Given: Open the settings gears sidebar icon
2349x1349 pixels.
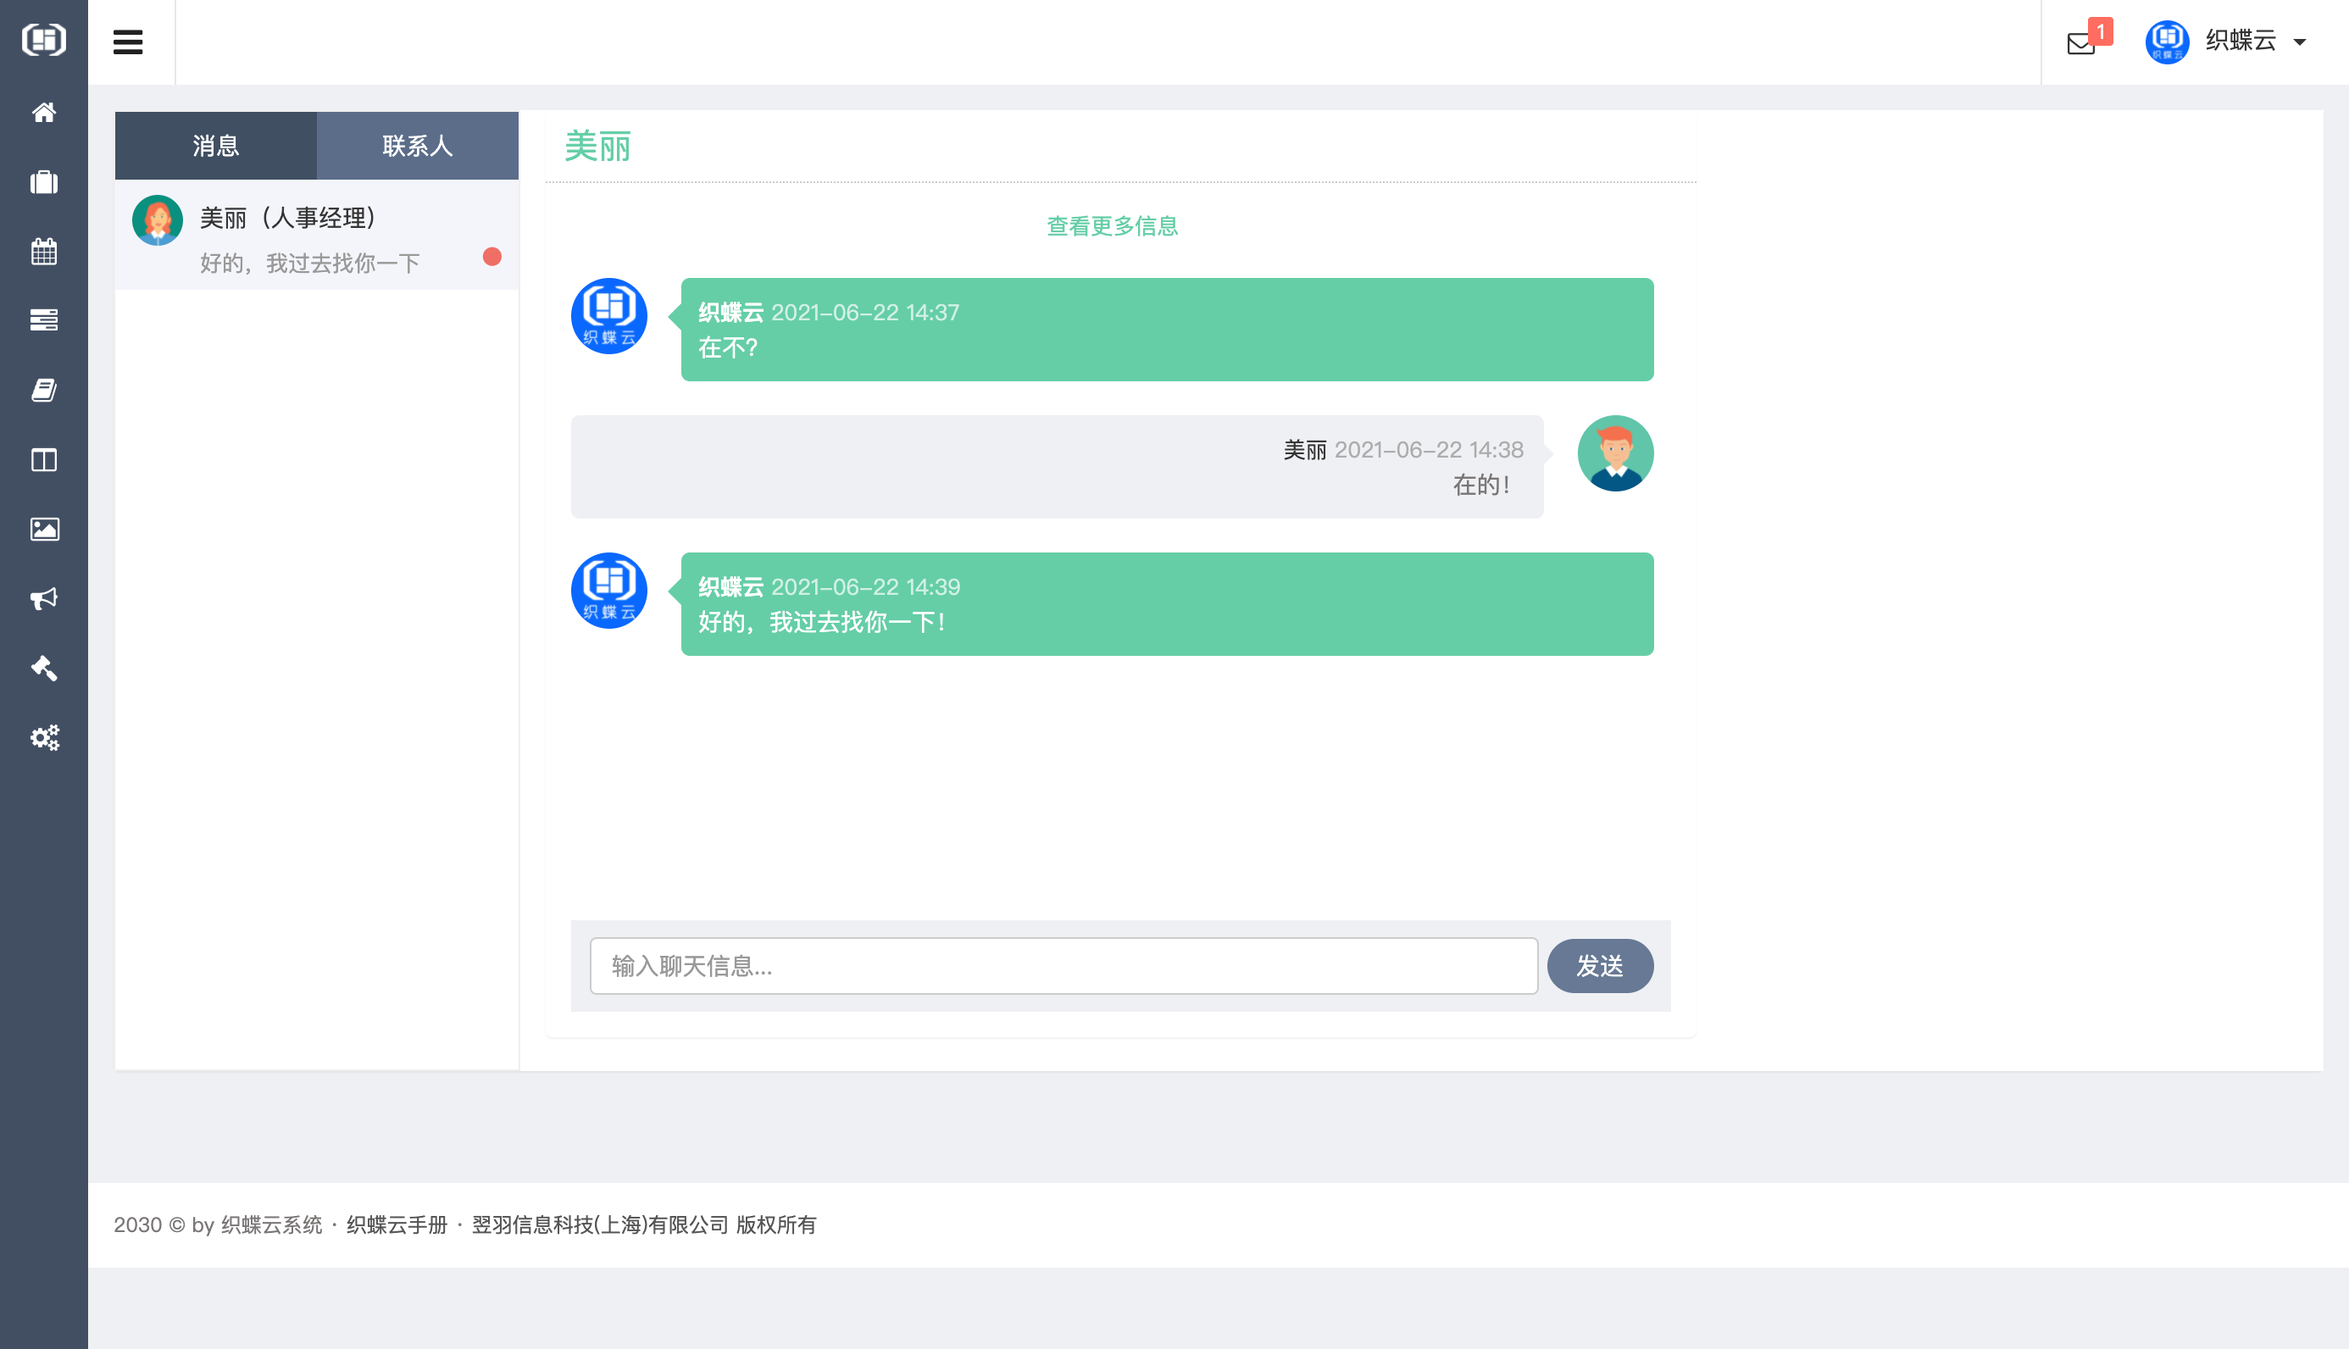Looking at the screenshot, I should tap(43, 737).
